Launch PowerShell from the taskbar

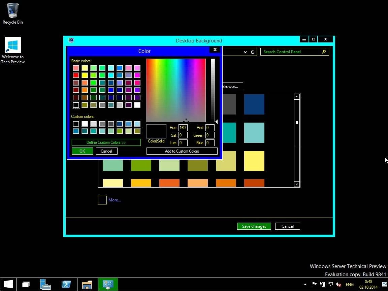[x=66, y=284]
